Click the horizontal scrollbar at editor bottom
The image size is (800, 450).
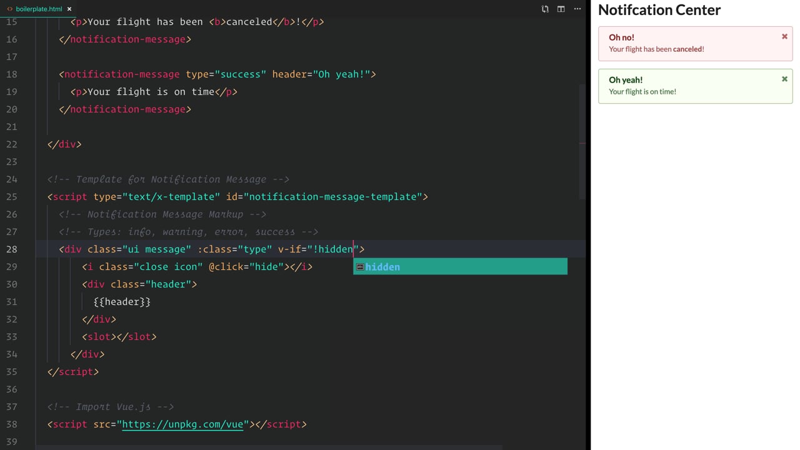269,447
